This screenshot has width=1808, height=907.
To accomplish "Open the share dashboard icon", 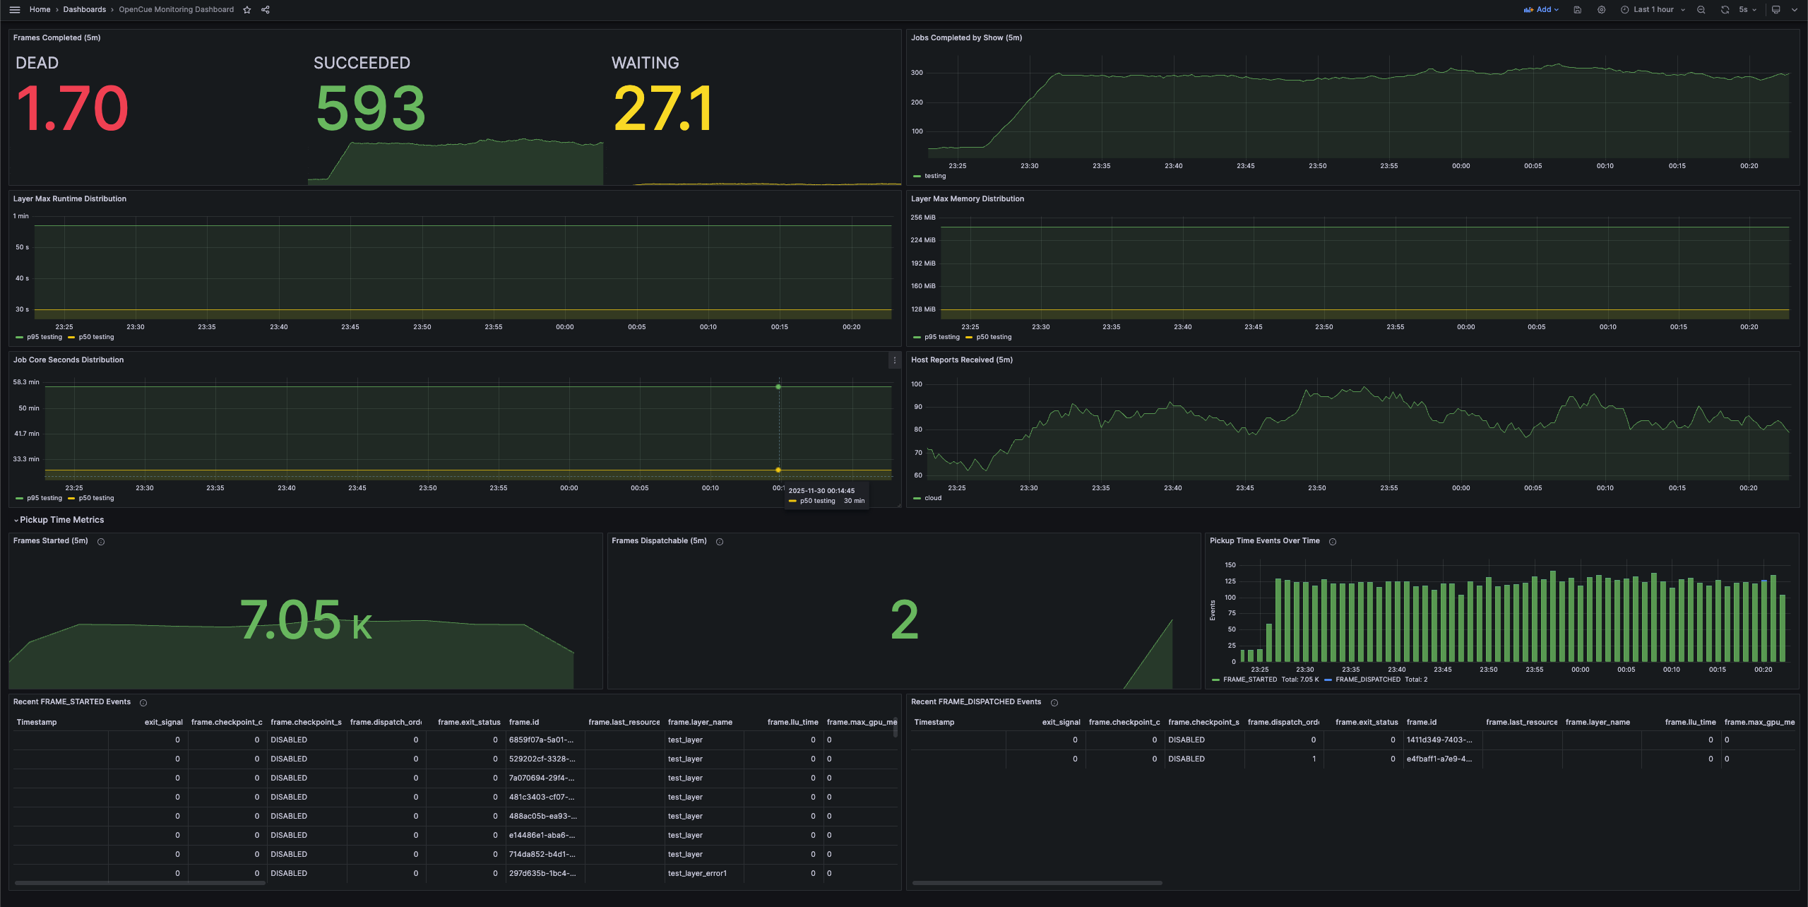I will coord(265,9).
